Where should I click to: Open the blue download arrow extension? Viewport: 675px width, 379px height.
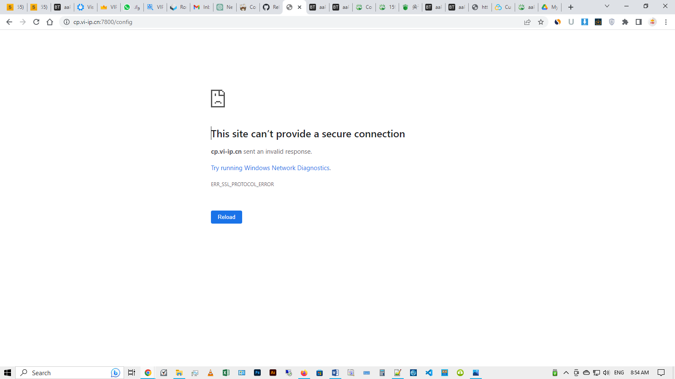(x=585, y=22)
